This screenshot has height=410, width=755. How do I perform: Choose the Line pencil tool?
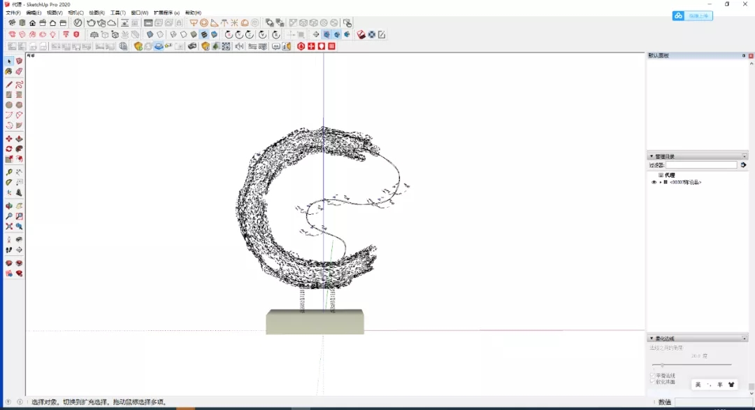(x=9, y=85)
